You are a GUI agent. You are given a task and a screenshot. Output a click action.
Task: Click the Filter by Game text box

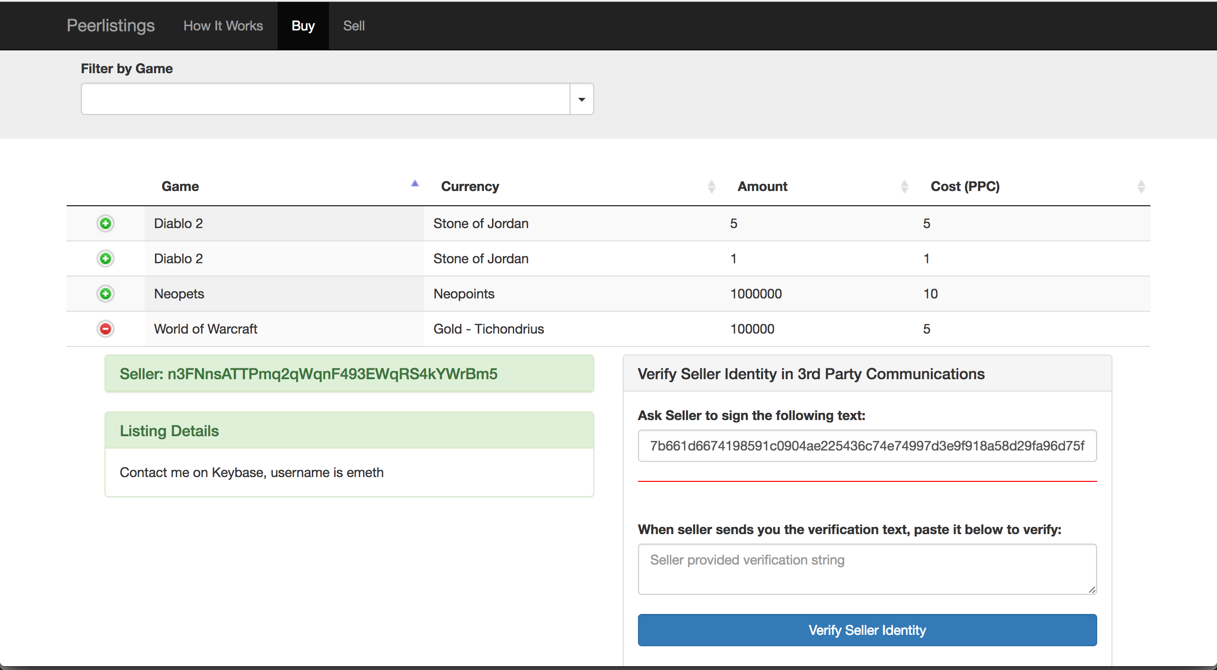[325, 99]
